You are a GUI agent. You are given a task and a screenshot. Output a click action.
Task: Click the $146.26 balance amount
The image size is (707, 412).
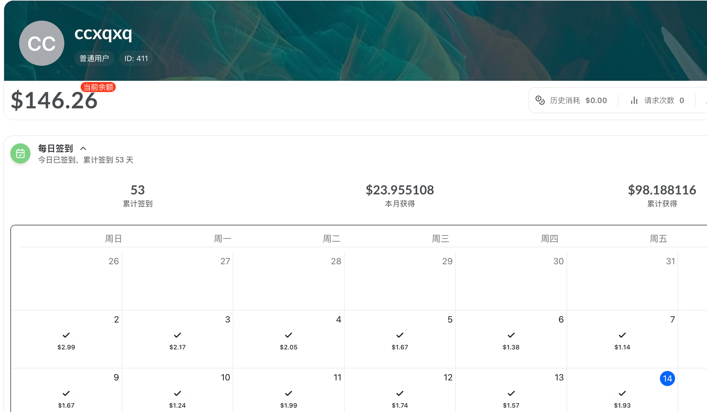pos(54,101)
